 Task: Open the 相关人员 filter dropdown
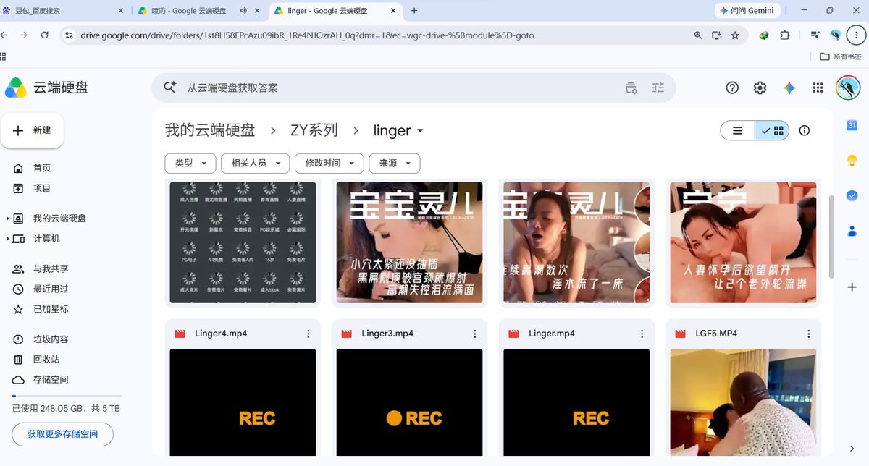pos(256,163)
